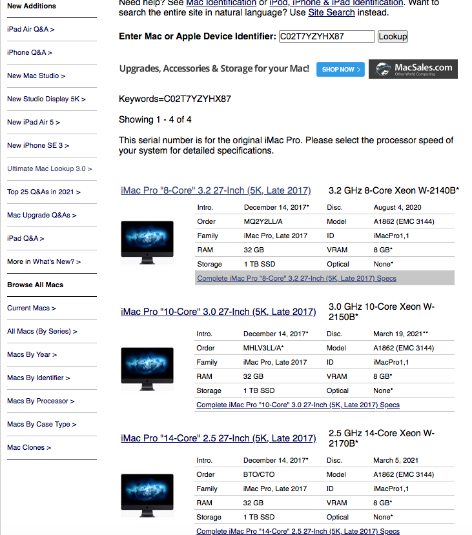Click the Showing 1 - 4 of 4 text
This screenshot has width=472, height=535.
pyautogui.click(x=155, y=120)
